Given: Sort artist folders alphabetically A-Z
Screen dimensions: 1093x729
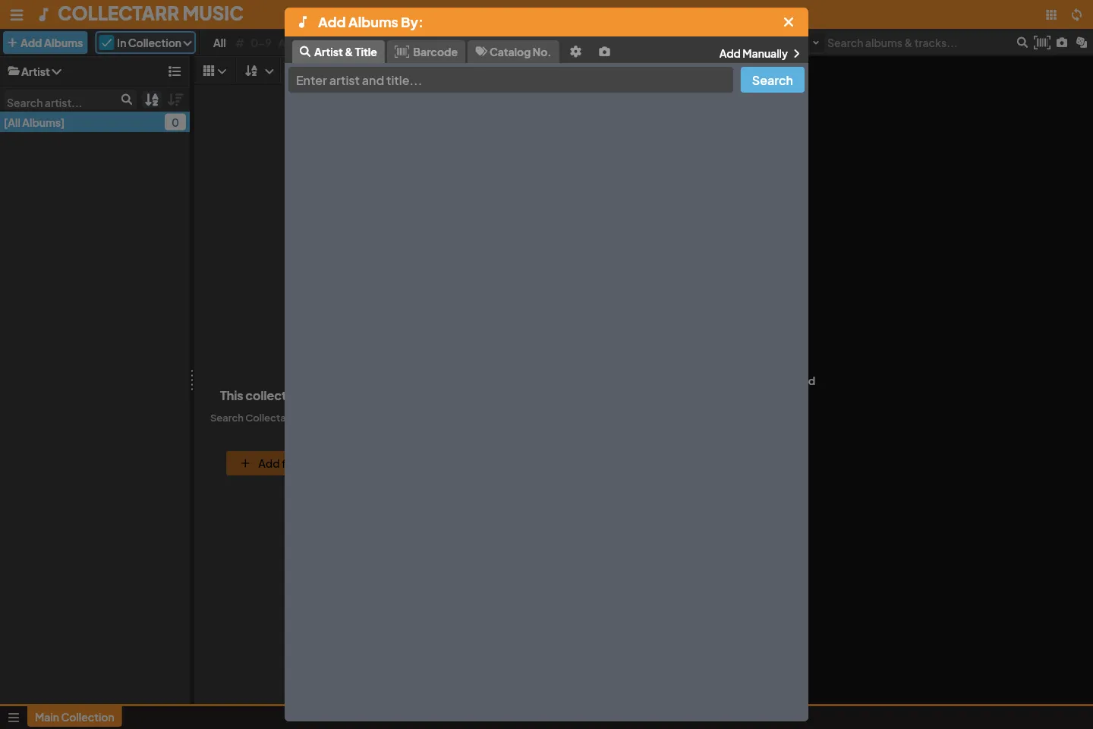Looking at the screenshot, I should pos(152,99).
